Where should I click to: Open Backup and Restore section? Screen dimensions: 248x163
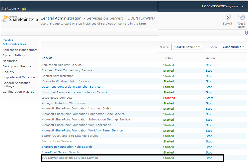[x=17, y=66]
